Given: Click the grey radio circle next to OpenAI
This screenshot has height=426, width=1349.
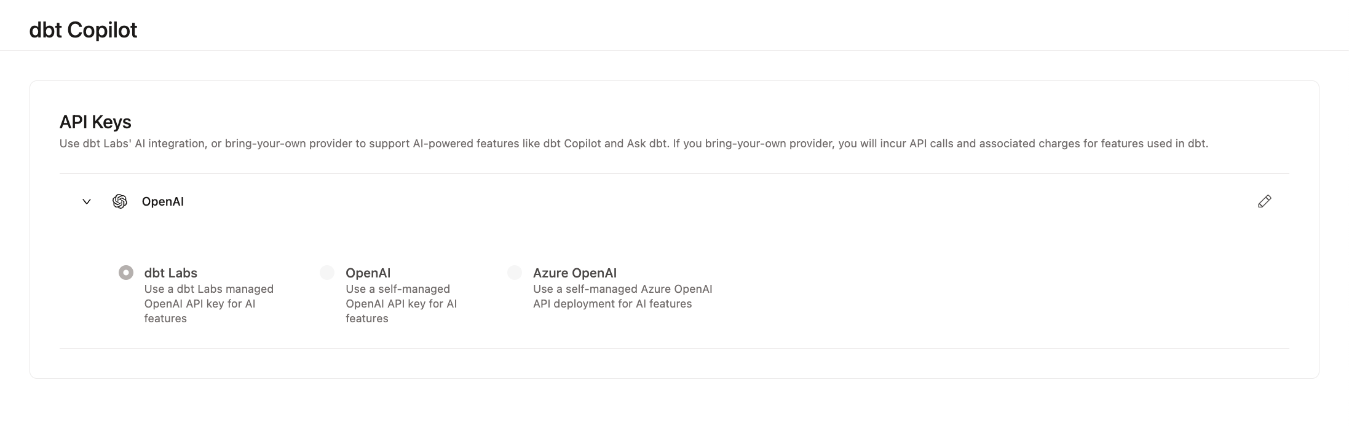Looking at the screenshot, I should pyautogui.click(x=326, y=272).
